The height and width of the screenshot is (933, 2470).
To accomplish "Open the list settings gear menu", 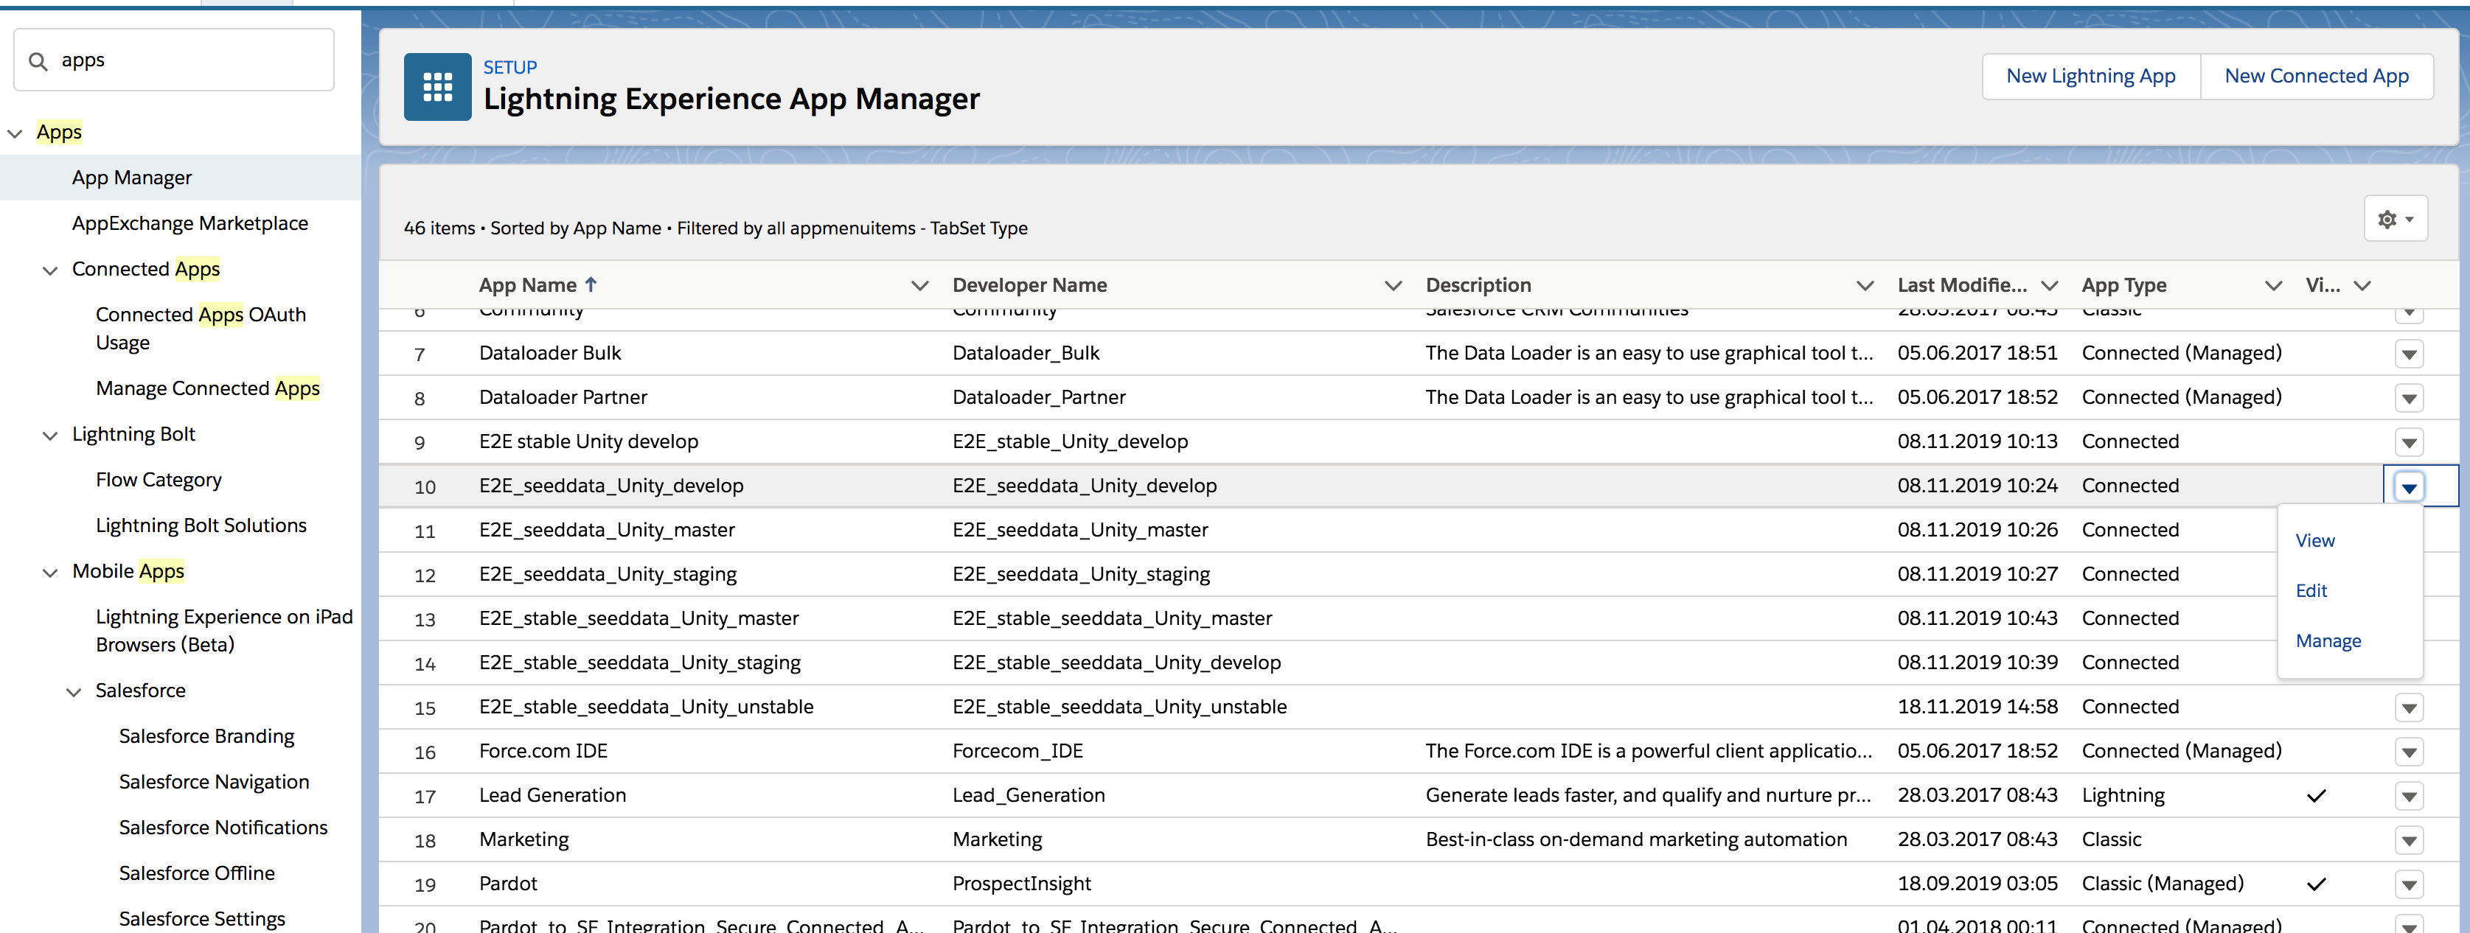I will [2396, 219].
